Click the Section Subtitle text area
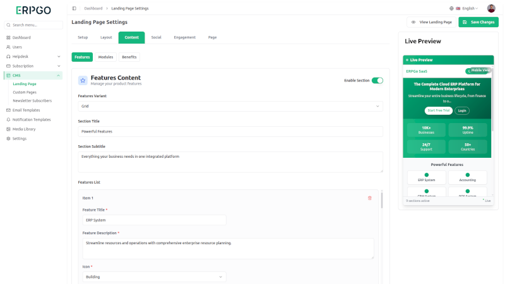The height and width of the screenshot is (284, 505). tap(230, 162)
